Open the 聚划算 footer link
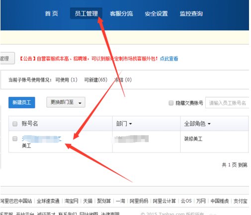The image size is (251, 215). coord(104,201)
